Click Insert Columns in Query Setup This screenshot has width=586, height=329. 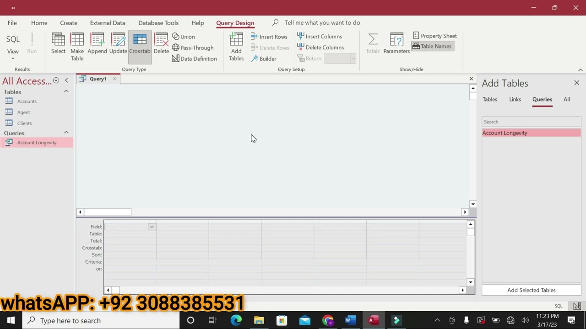pyautogui.click(x=320, y=37)
